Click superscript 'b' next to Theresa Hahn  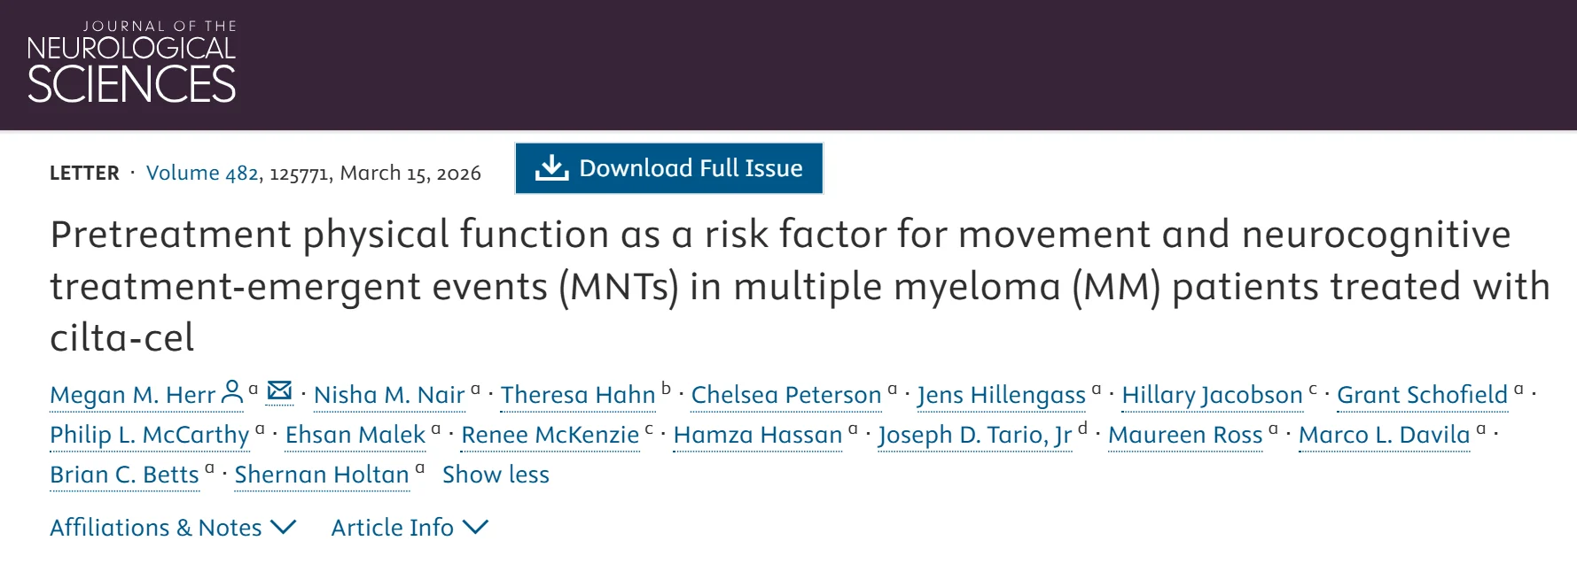664,387
